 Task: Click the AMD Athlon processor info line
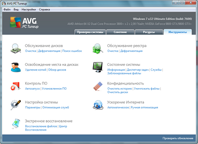pyautogui.click(x=129, y=24)
